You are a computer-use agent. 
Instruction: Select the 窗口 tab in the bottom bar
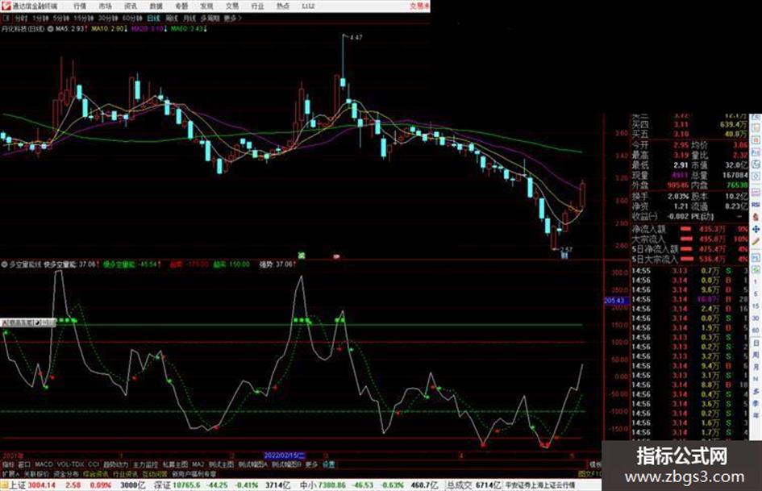click(x=24, y=464)
